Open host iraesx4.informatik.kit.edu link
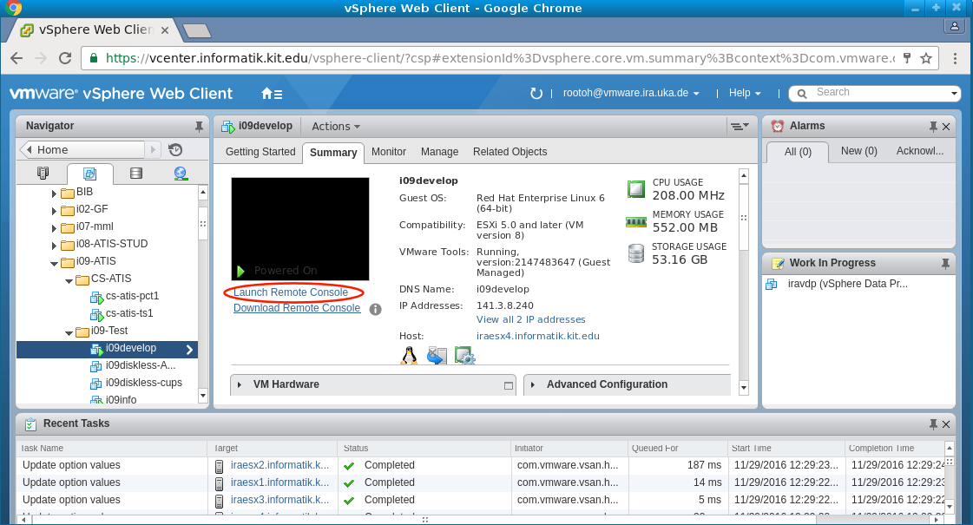 coord(537,336)
